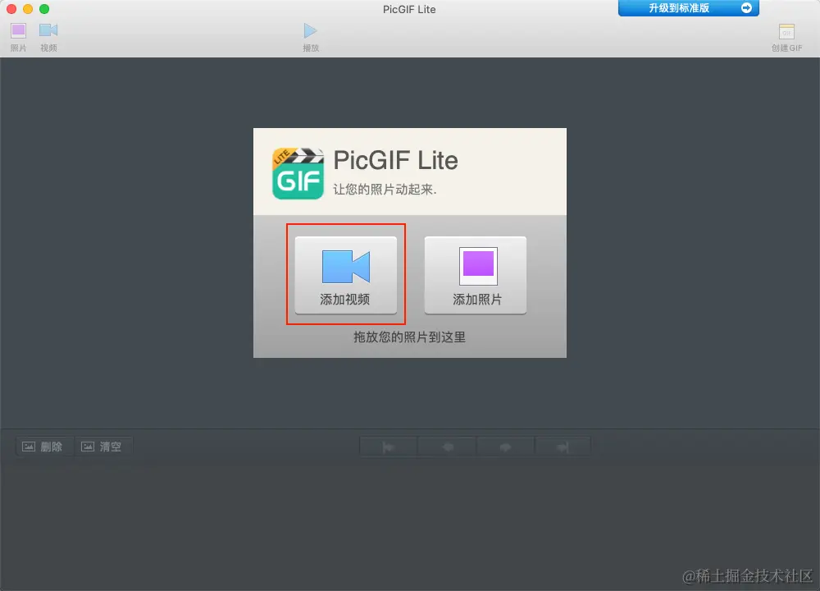Jump to last frame button

(563, 447)
